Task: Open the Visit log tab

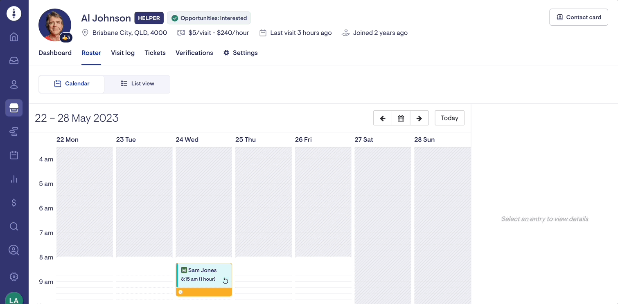Action: 123,53
